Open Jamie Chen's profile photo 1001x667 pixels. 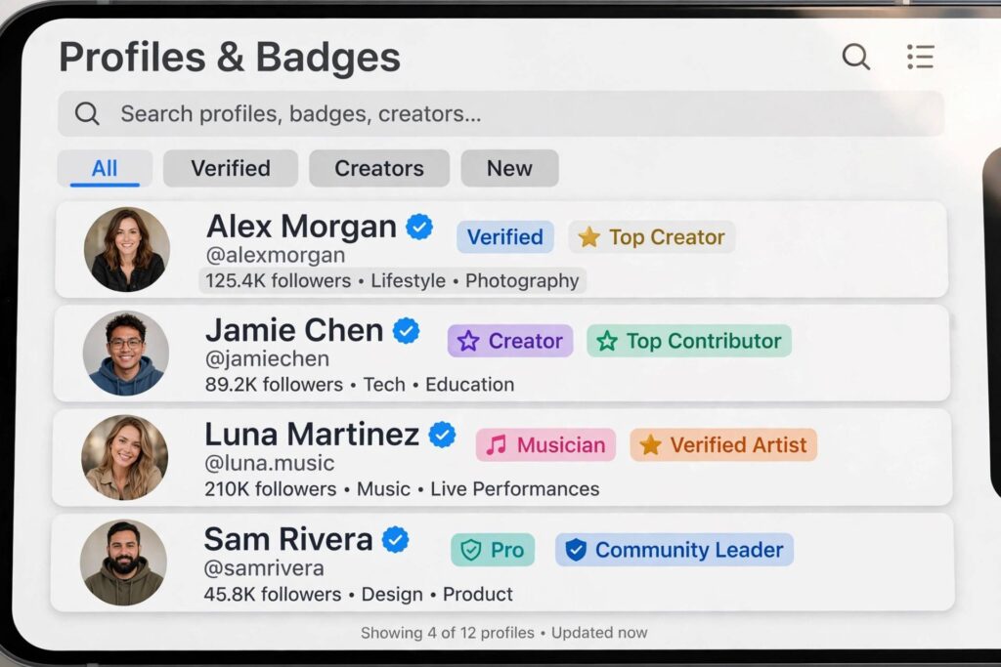click(x=126, y=354)
